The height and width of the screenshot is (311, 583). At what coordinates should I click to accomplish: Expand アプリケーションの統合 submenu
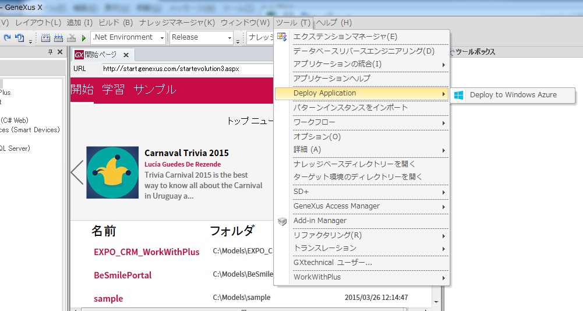pos(444,65)
